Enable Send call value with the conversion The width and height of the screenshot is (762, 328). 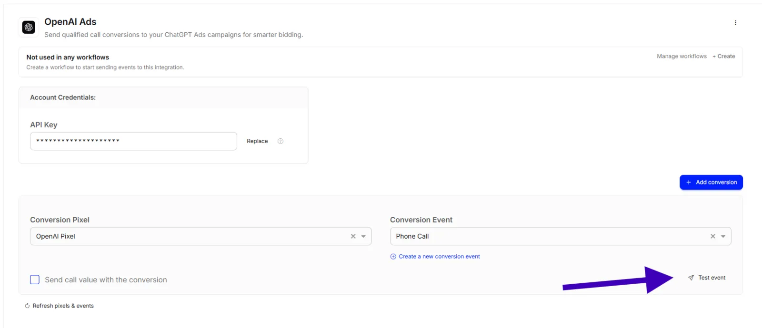tap(35, 280)
